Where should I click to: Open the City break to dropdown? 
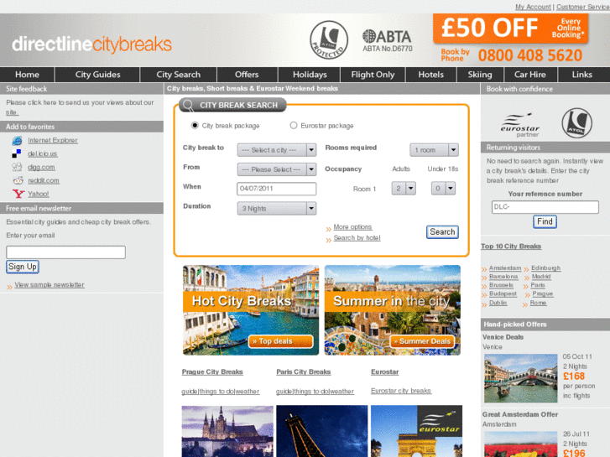click(277, 150)
